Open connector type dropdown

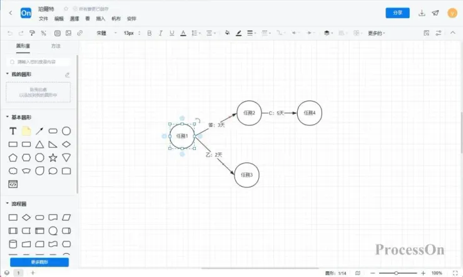(x=280, y=33)
